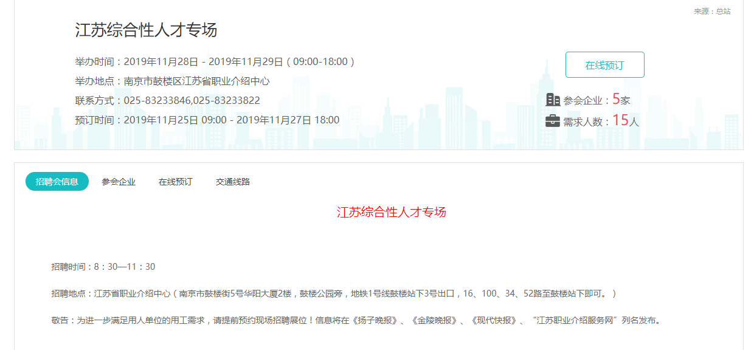Click the page title 江苏综合性人才专场 at top
This screenshot has width=754, height=350.
pyautogui.click(x=146, y=30)
